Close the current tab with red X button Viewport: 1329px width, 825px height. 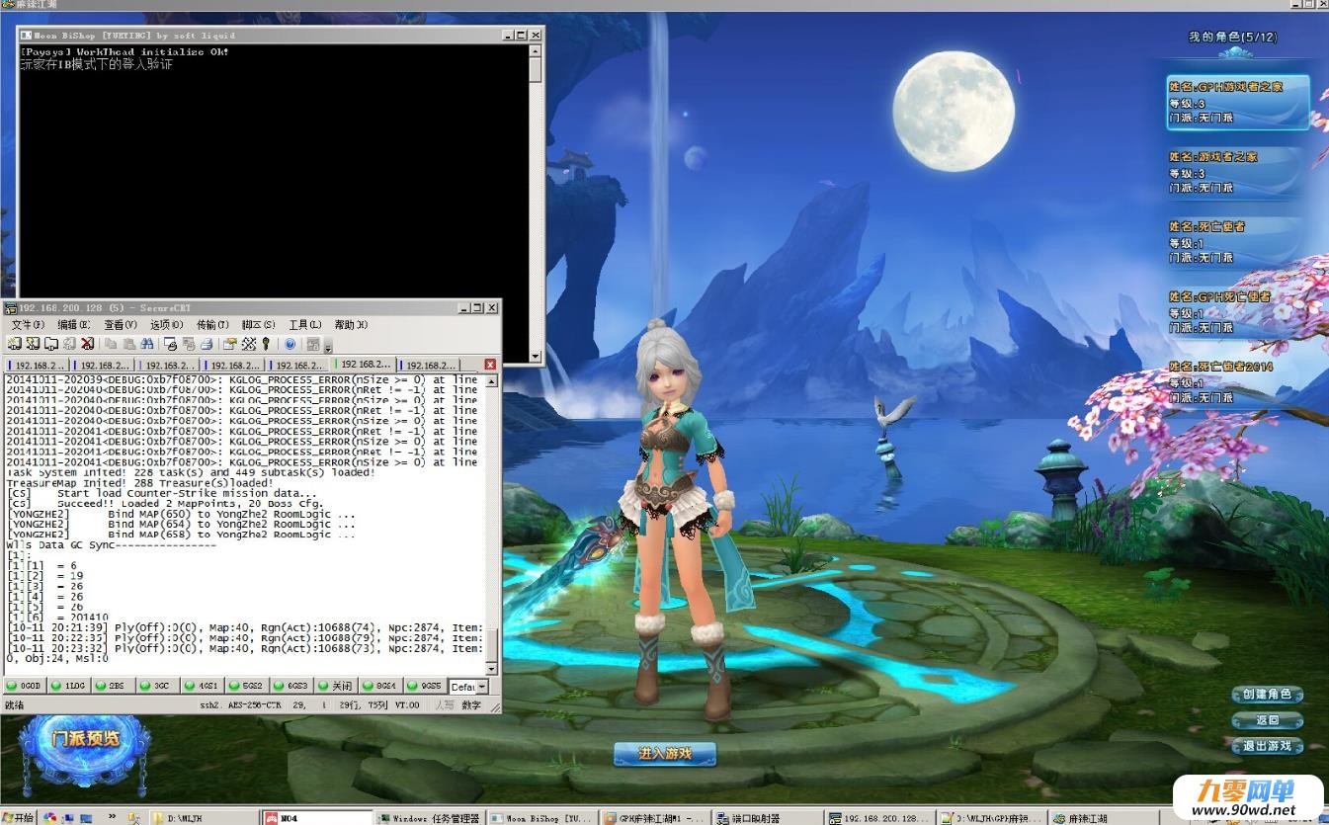pyautogui.click(x=490, y=365)
